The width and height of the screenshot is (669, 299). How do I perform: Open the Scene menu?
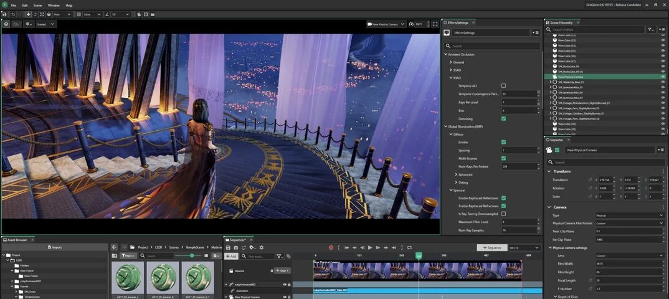[37, 6]
